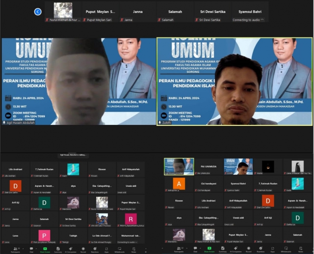
Task: Select the moon picture tile in right grid
Action: tap(268, 166)
